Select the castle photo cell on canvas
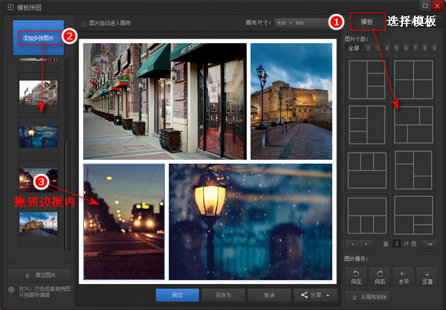Screen dimensions: 446x310 (x=291, y=101)
